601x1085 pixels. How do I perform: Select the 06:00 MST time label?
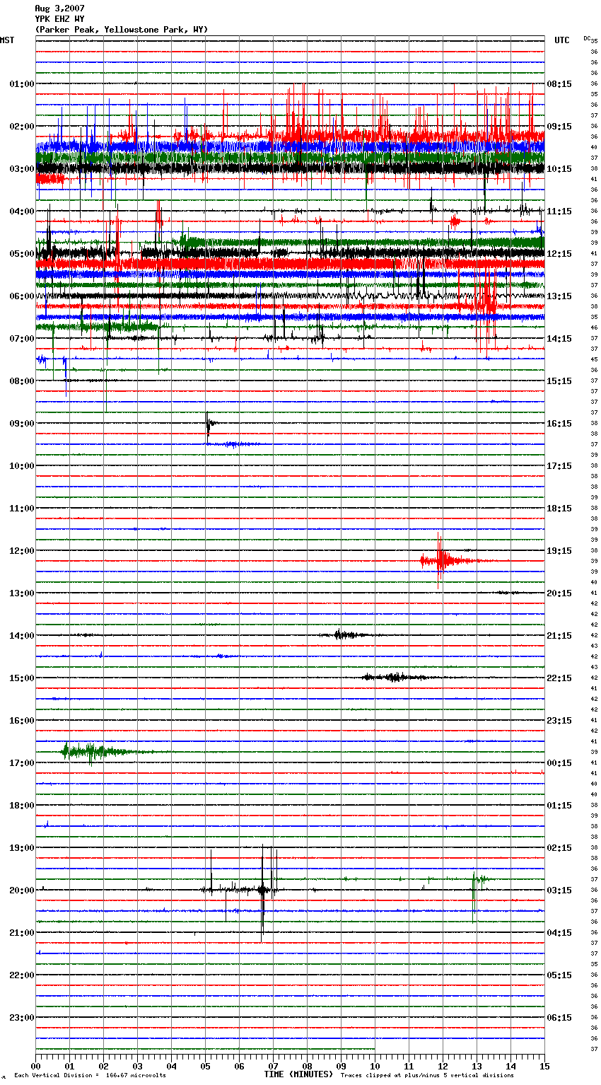pyautogui.click(x=22, y=296)
